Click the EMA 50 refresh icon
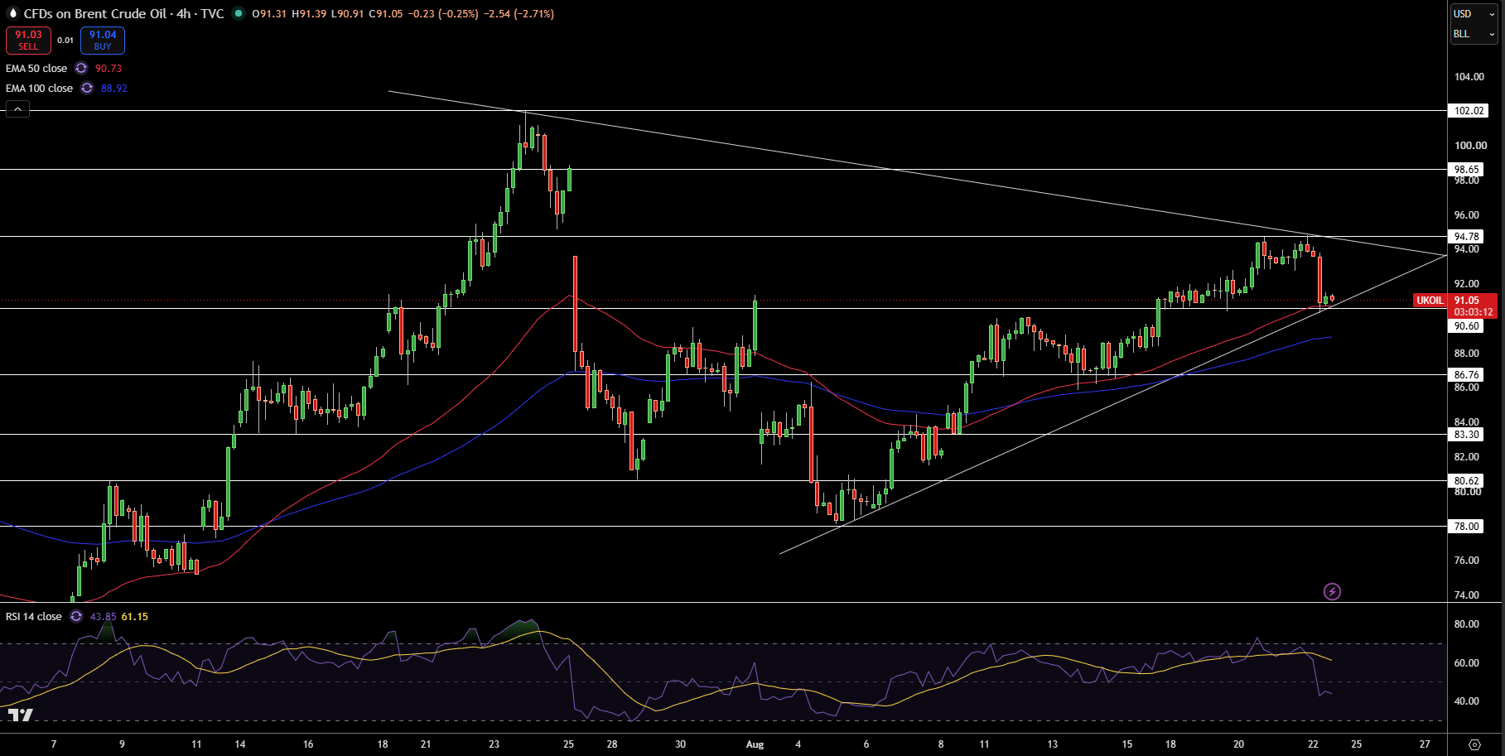 point(81,69)
